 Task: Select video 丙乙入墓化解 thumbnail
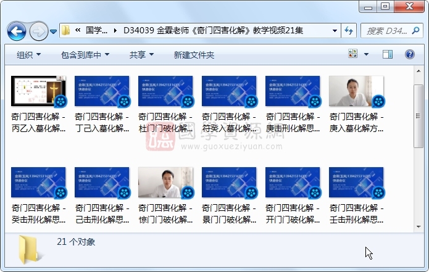point(38,91)
